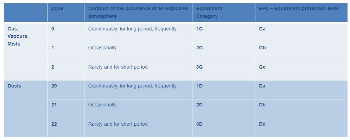This screenshot has height=140, width=350.
Task: Select the EPL Equipment protection level header
Action: click(299, 8)
